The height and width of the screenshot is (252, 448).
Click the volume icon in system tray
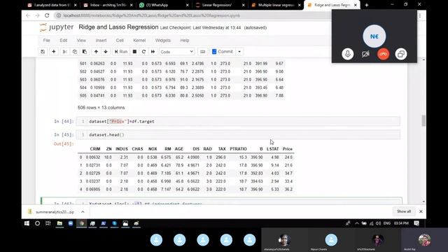[x=379, y=223]
